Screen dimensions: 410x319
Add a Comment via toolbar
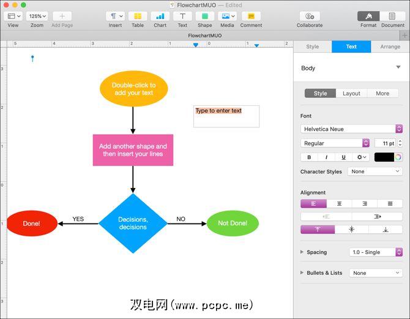[x=251, y=16]
